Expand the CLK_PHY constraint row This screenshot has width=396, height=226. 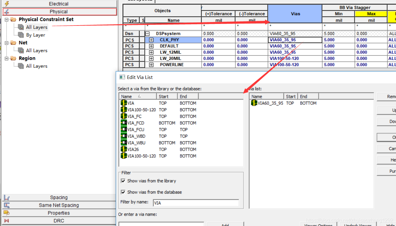click(x=151, y=40)
